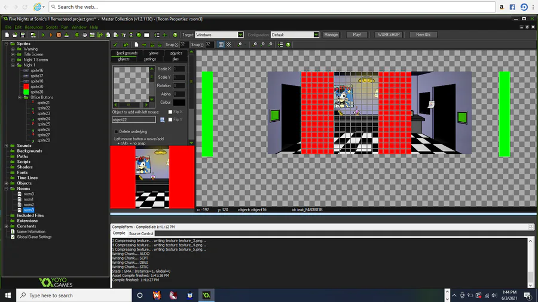Collapse the Office Buttons group
This screenshot has height=302, width=538.
pyautogui.click(x=20, y=97)
